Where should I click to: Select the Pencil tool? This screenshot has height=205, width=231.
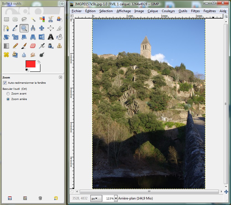point(15,46)
